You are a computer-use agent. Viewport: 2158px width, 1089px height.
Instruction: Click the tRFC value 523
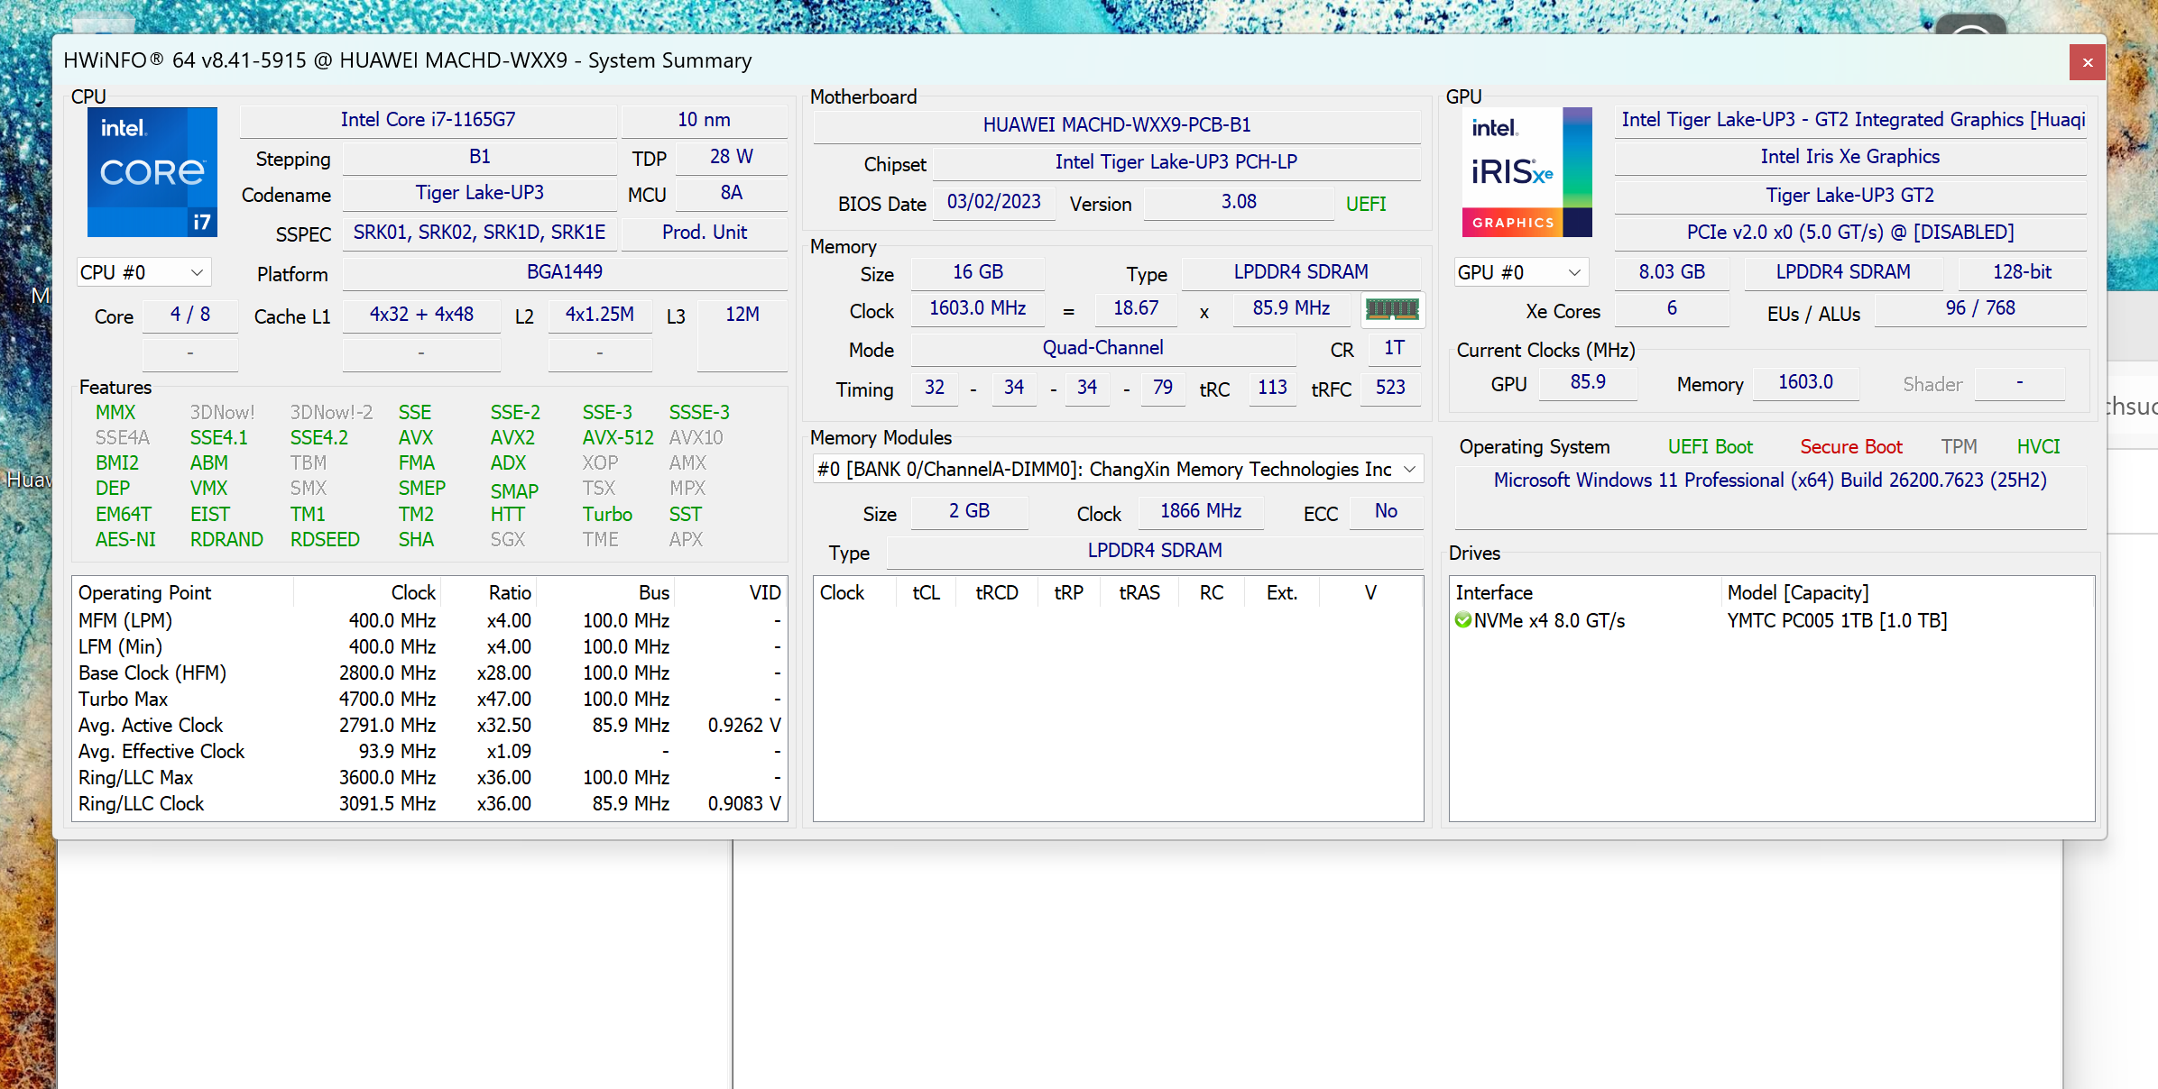(1390, 388)
